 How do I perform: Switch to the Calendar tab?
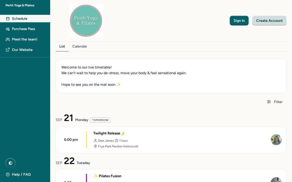click(79, 46)
